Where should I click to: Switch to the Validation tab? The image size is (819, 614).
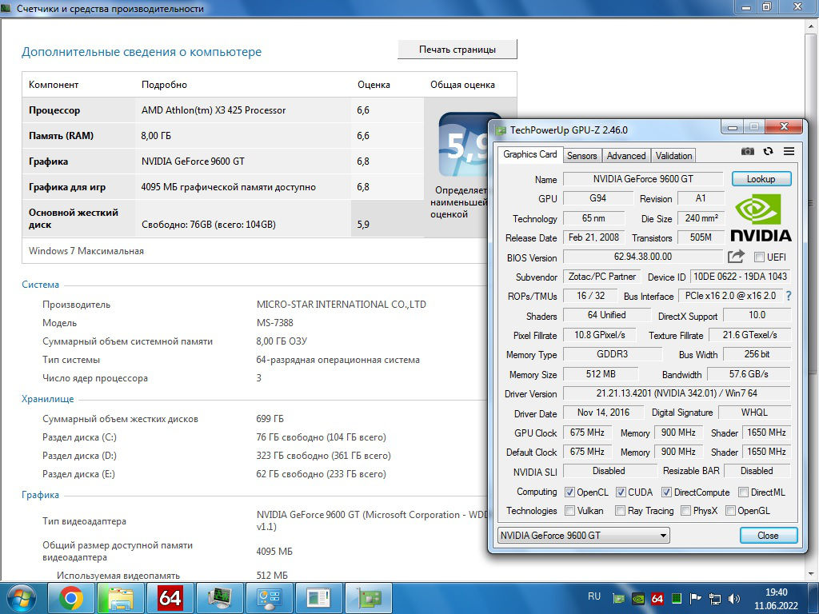click(x=673, y=156)
